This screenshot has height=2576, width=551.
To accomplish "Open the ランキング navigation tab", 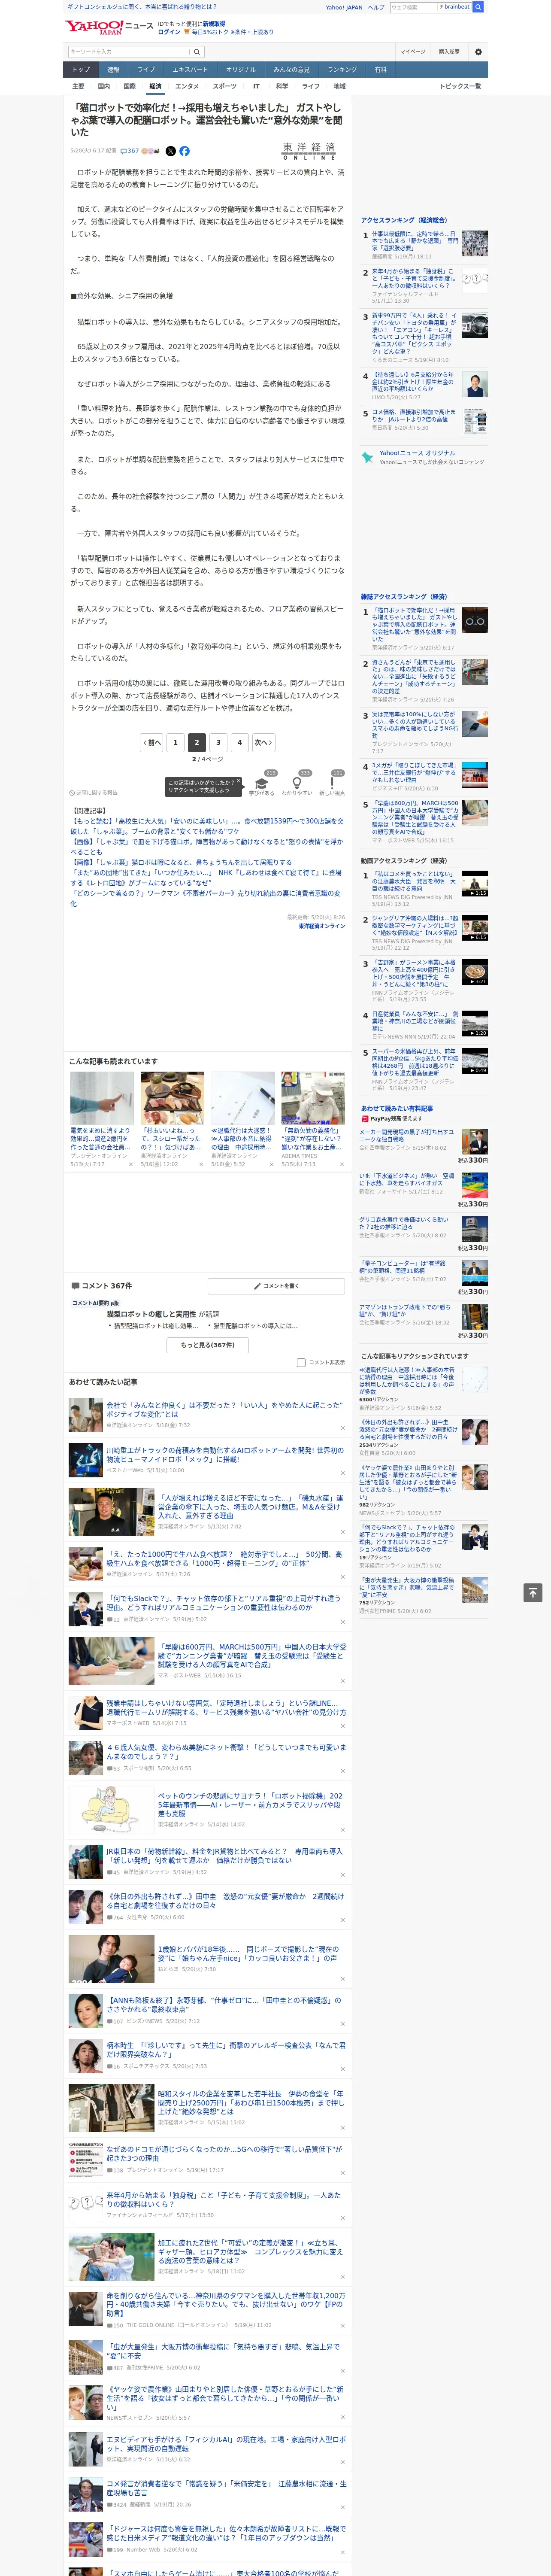I will coord(342,70).
